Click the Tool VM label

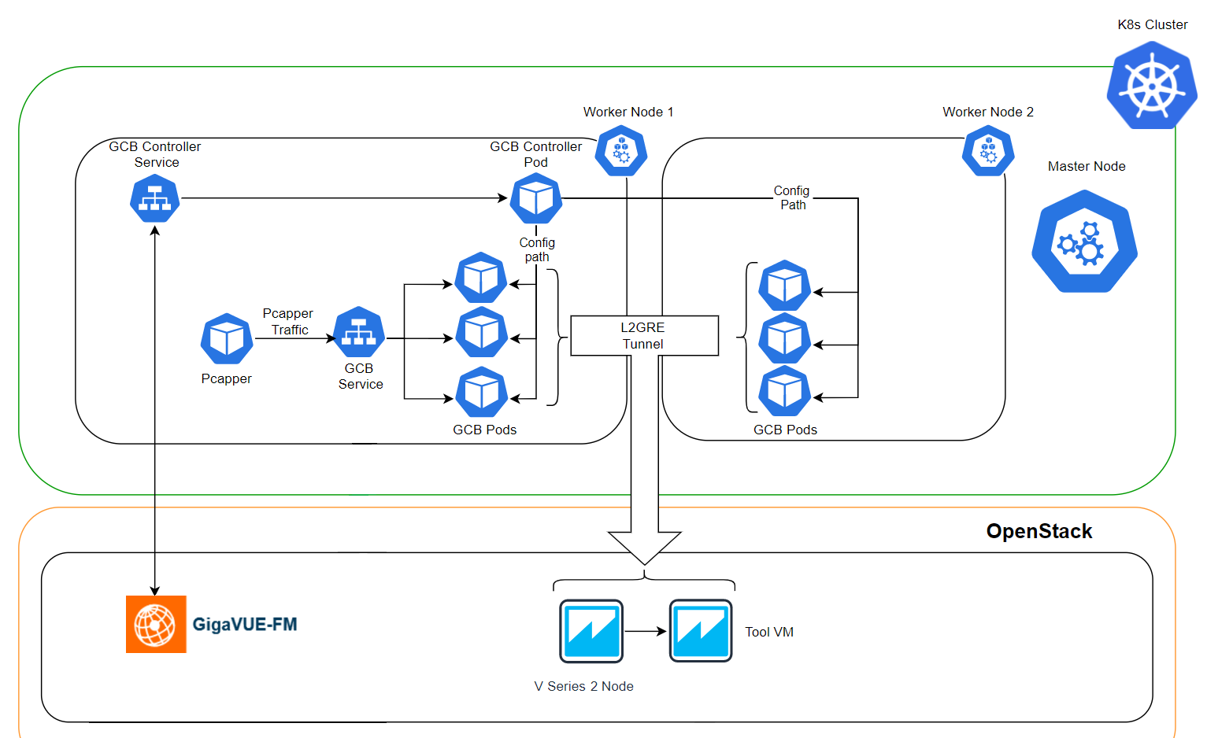[x=769, y=632]
